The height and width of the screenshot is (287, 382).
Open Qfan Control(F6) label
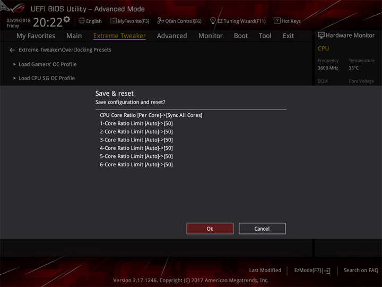coord(184,21)
